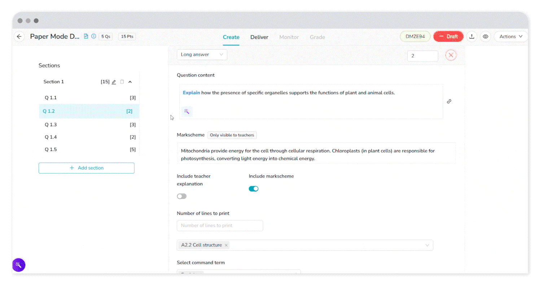Open the Long answer question type dropdown
The image size is (557, 303).
tap(202, 54)
